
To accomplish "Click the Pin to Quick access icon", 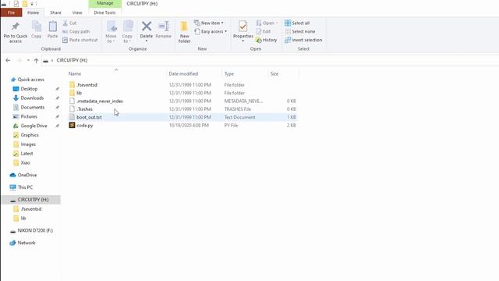I will (16, 27).
